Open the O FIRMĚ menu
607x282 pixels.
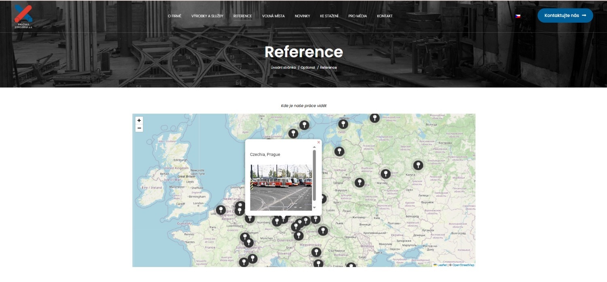click(174, 16)
